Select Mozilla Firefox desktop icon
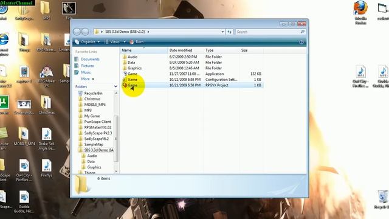 point(360,13)
